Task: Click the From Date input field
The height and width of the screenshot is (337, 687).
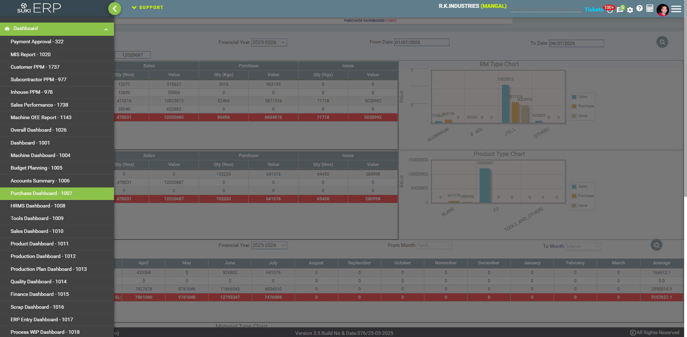Action: pos(421,43)
